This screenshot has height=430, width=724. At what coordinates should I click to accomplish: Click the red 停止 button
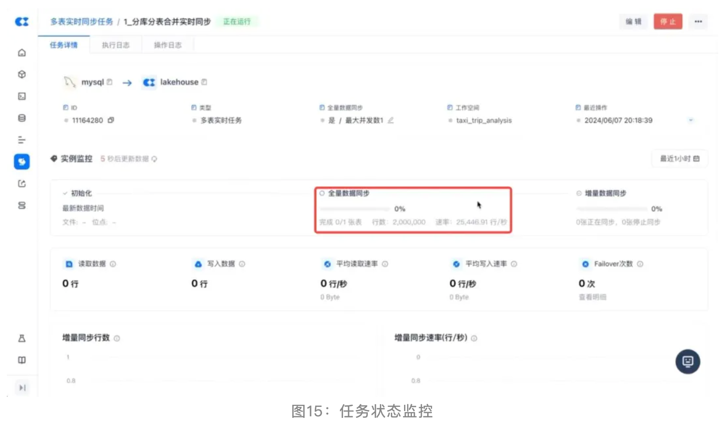tap(668, 22)
